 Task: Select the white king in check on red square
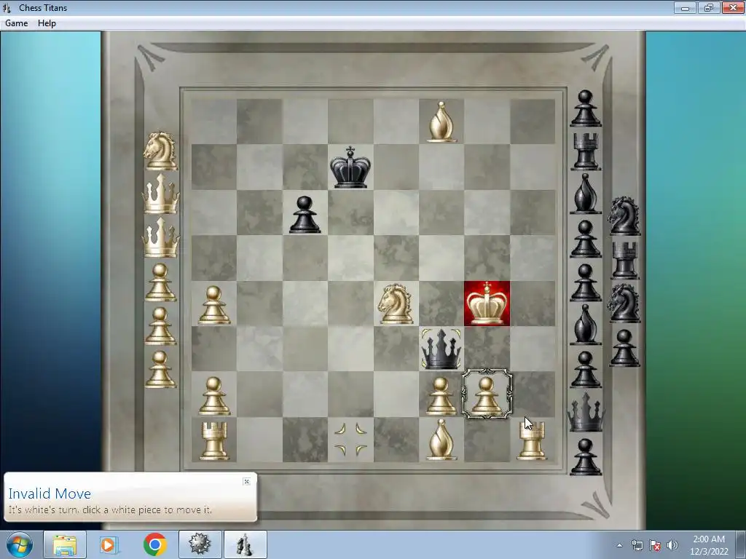[487, 304]
